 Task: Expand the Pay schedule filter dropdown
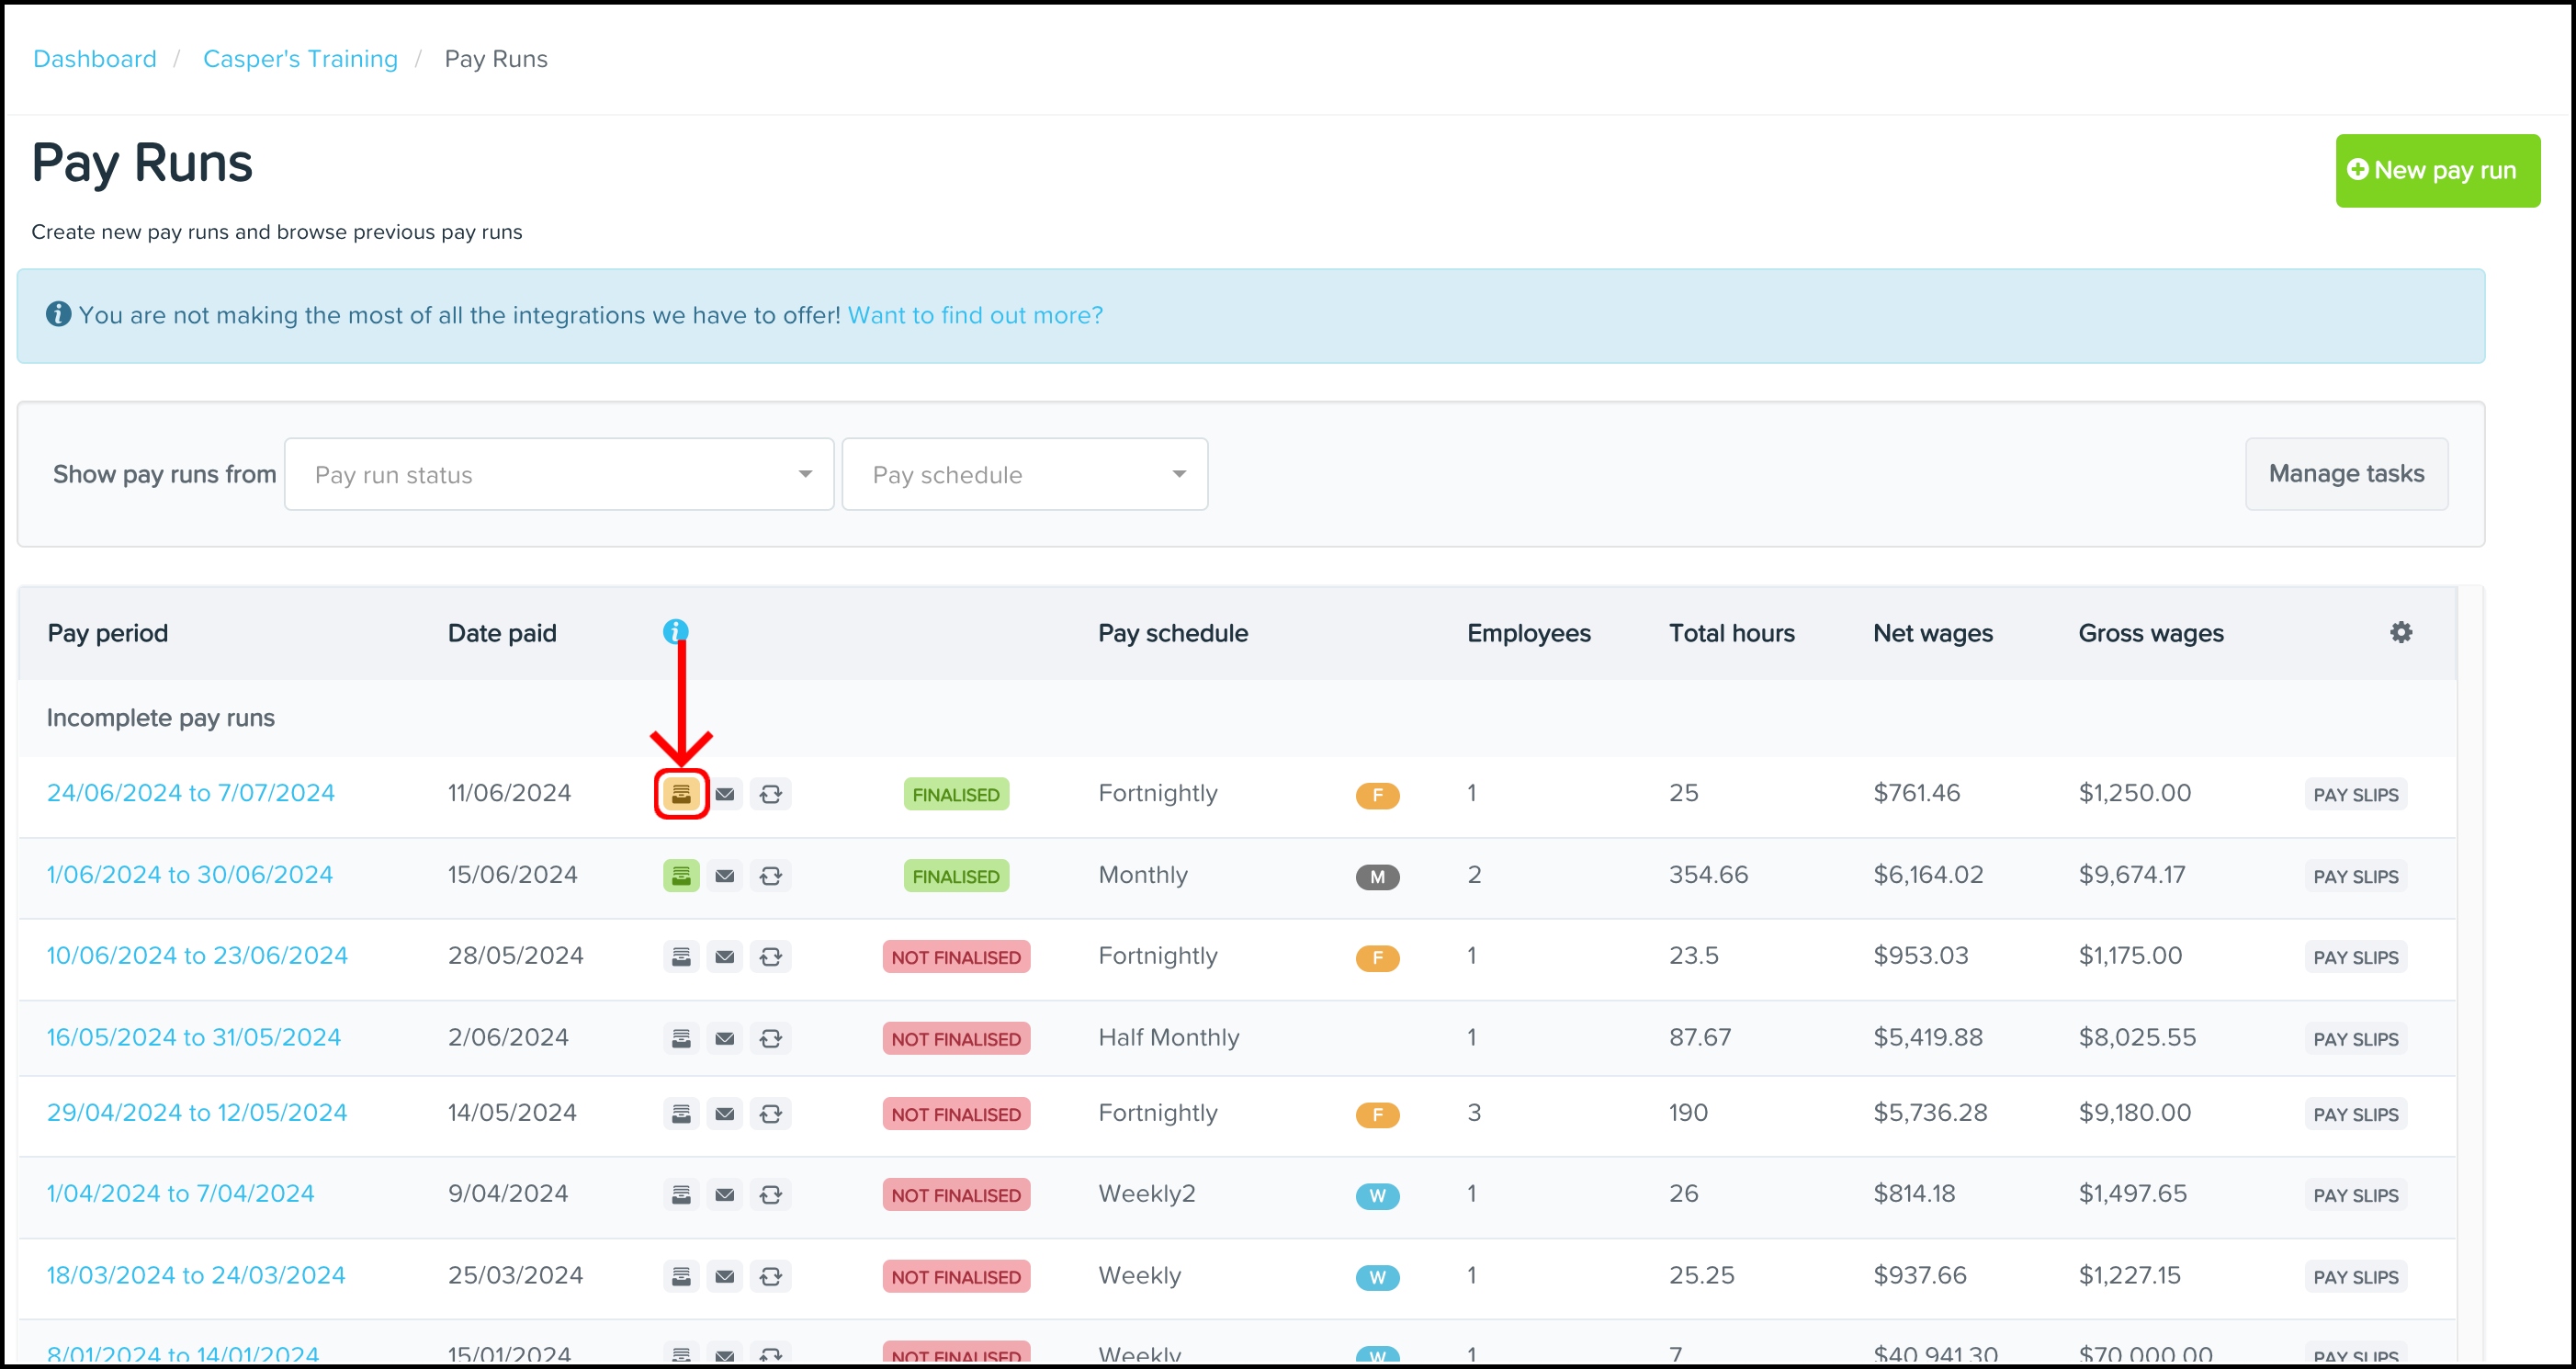pyautogui.click(x=1024, y=475)
